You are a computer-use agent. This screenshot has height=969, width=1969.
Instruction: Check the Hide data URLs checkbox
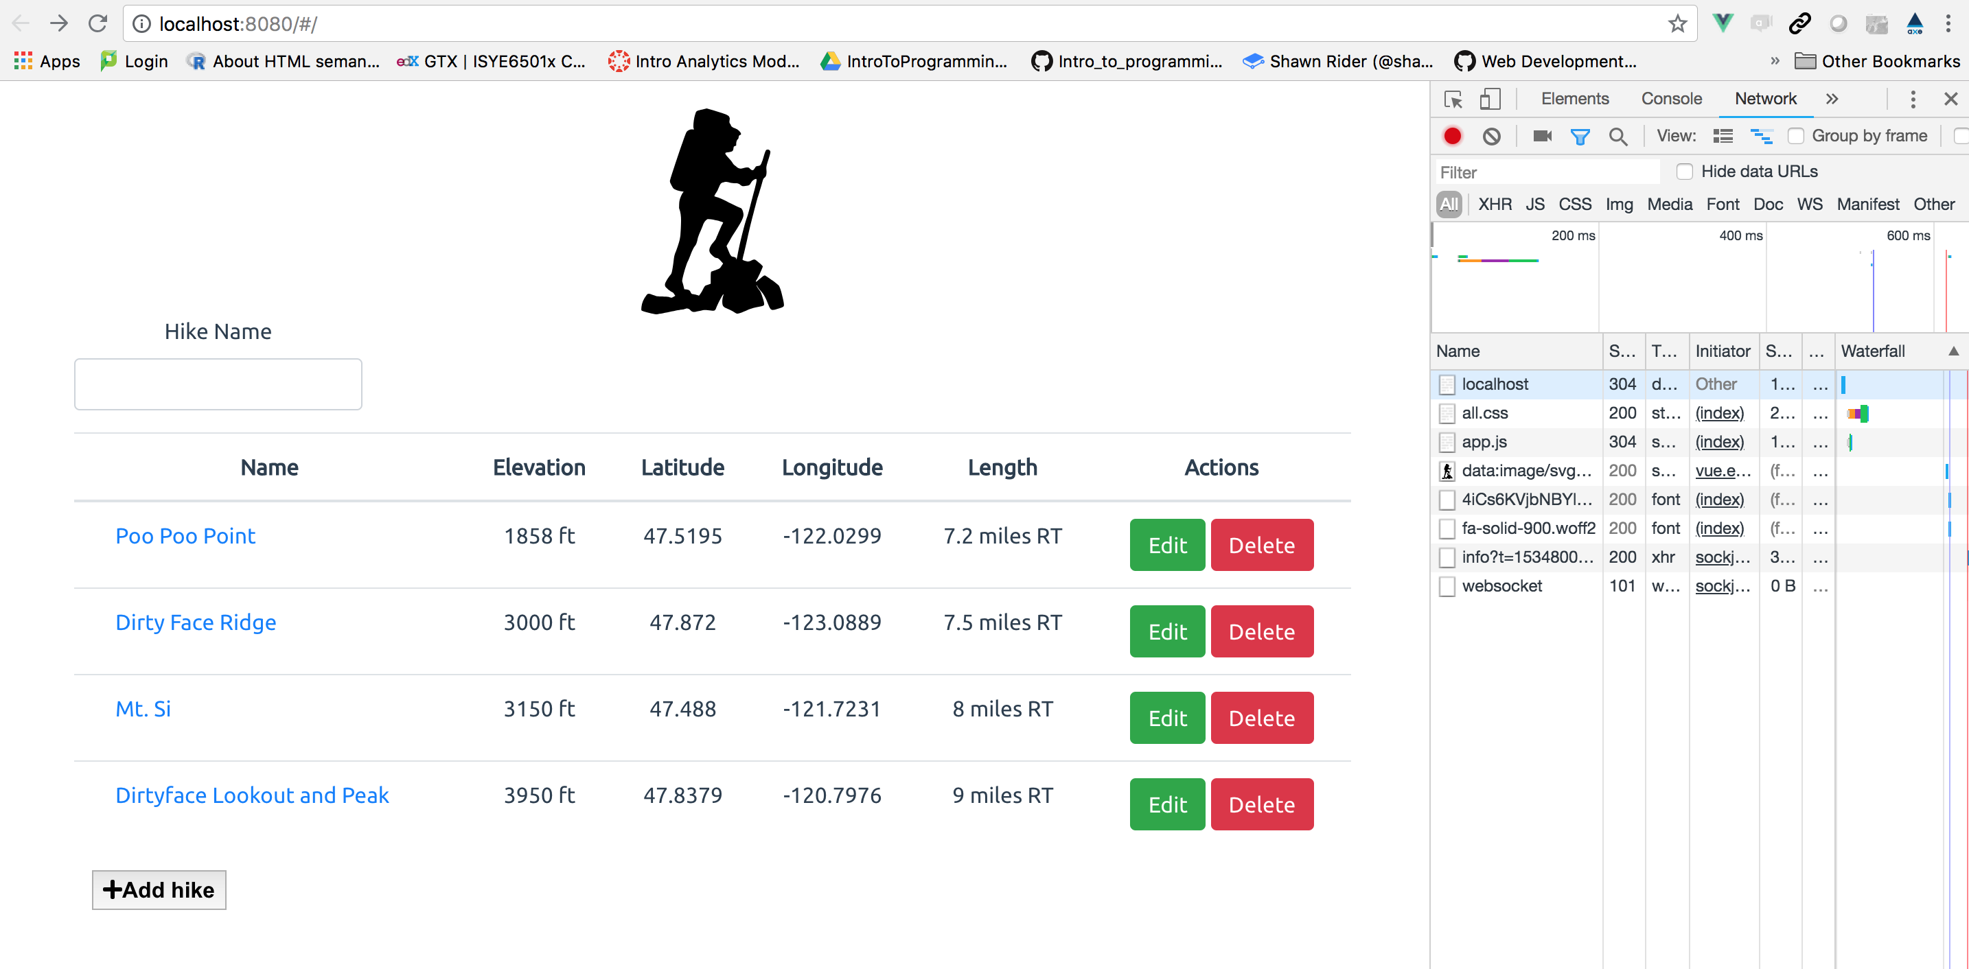click(x=1684, y=172)
